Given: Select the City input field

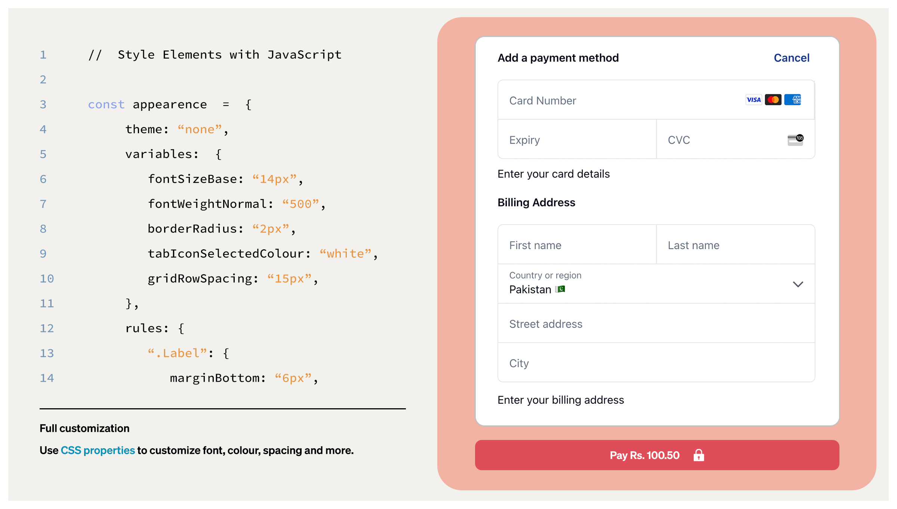Looking at the screenshot, I should click(656, 363).
